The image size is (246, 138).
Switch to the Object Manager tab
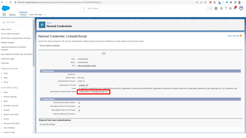coord(36,15)
